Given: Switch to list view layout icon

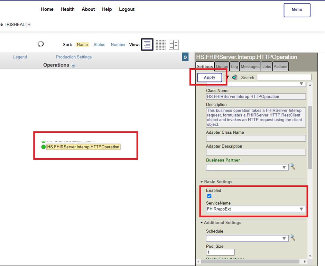Looking at the screenshot, I should [x=147, y=44].
